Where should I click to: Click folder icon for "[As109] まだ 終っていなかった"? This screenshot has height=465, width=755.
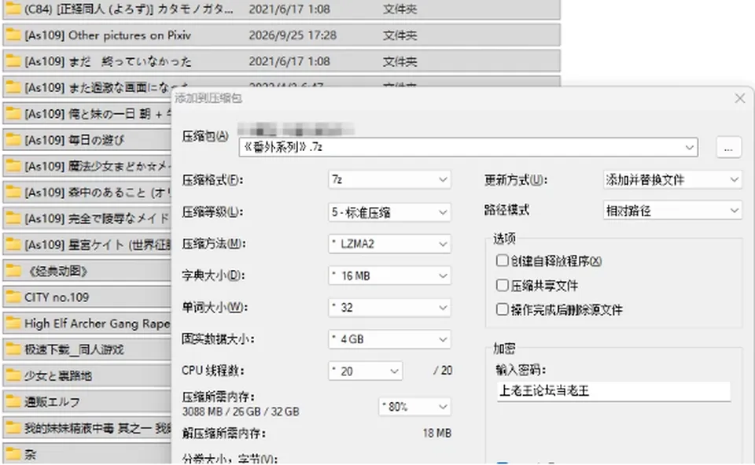13,61
